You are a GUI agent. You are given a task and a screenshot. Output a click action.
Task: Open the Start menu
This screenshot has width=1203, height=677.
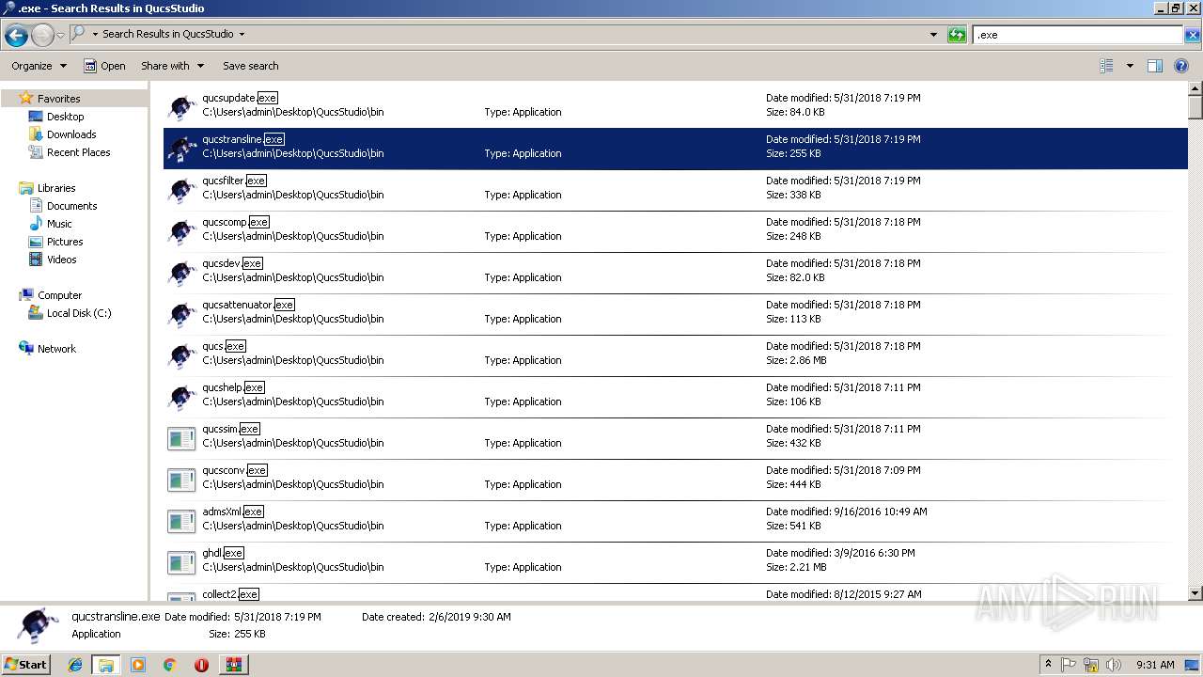pyautogui.click(x=26, y=664)
